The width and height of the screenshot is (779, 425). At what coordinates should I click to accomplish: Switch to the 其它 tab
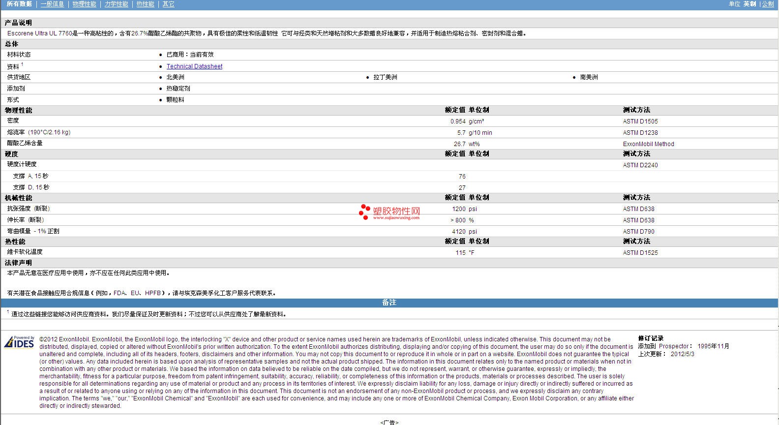click(168, 4)
